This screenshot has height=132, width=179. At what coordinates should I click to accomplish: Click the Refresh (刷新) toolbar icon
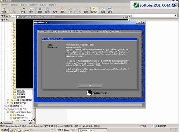[31, 10]
